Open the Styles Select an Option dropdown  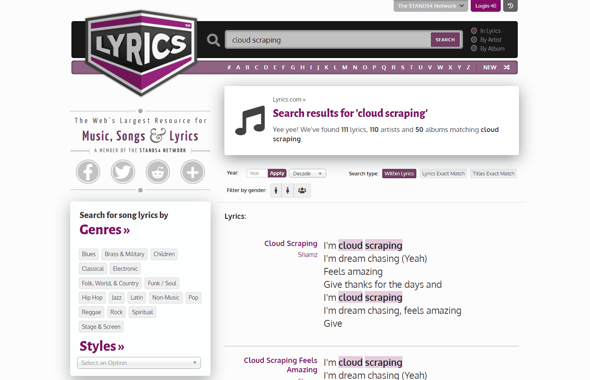click(x=139, y=363)
